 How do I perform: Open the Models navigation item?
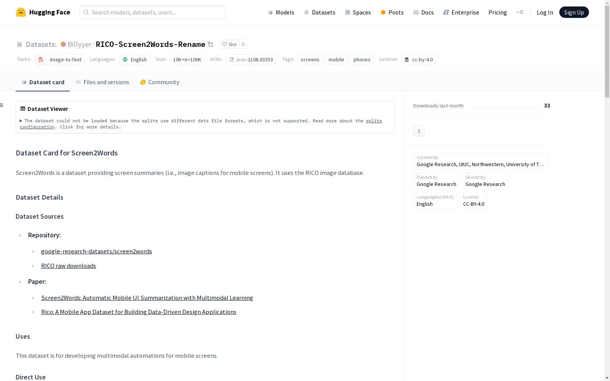281,12
